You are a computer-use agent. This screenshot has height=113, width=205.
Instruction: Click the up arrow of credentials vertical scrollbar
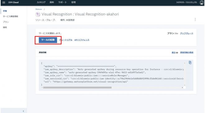(x=184, y=63)
